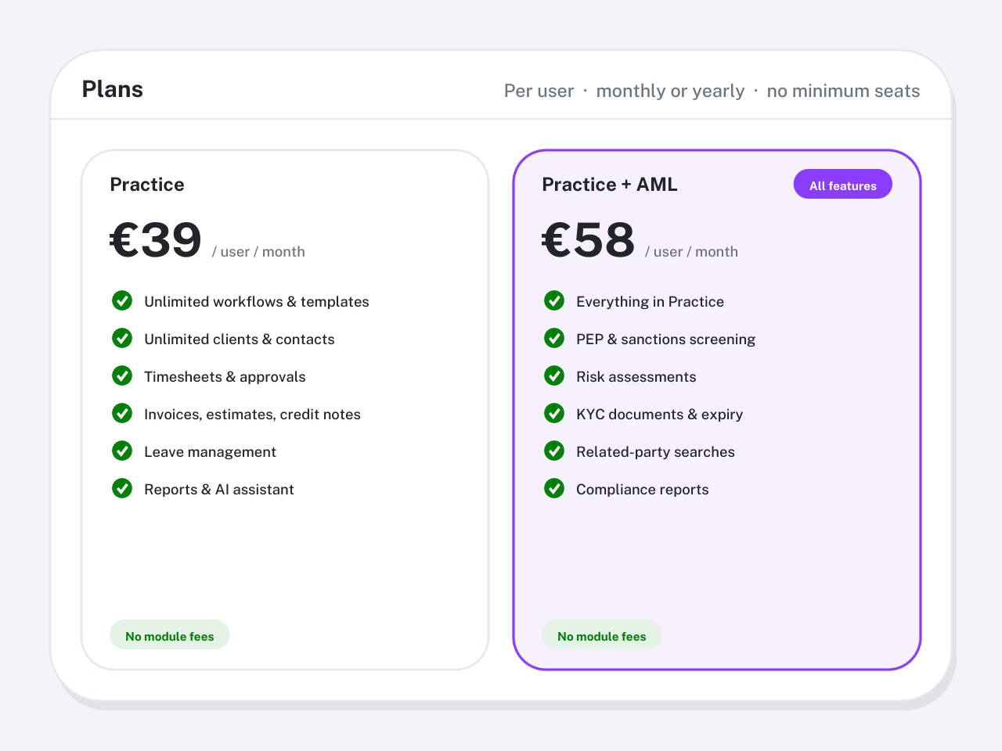1002x751 pixels.
Task: Click the checkmark beside Invoices, estimates, credit notes
Action: coord(122,413)
